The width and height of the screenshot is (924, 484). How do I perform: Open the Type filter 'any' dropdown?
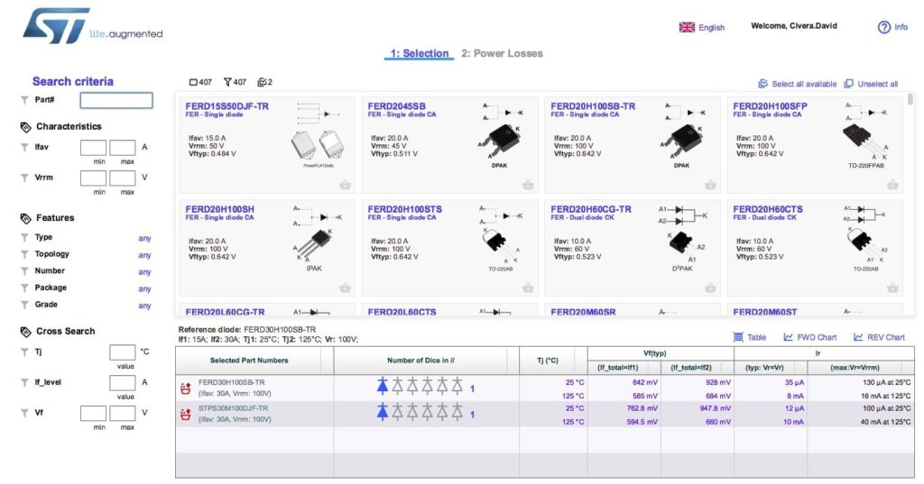tap(144, 238)
